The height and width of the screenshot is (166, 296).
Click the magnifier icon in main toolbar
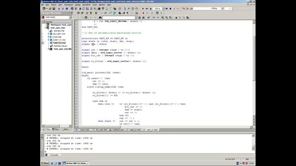(84, 9)
